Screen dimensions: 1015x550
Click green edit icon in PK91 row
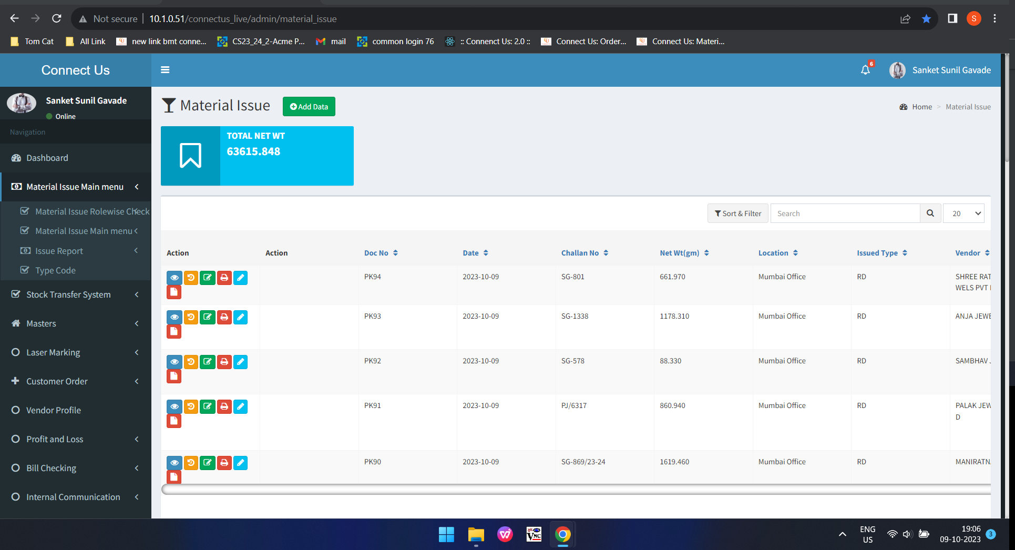pyautogui.click(x=208, y=406)
